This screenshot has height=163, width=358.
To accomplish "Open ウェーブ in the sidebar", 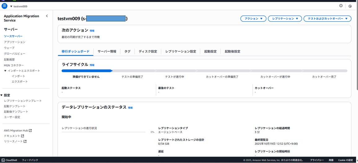I will pos(9,48).
